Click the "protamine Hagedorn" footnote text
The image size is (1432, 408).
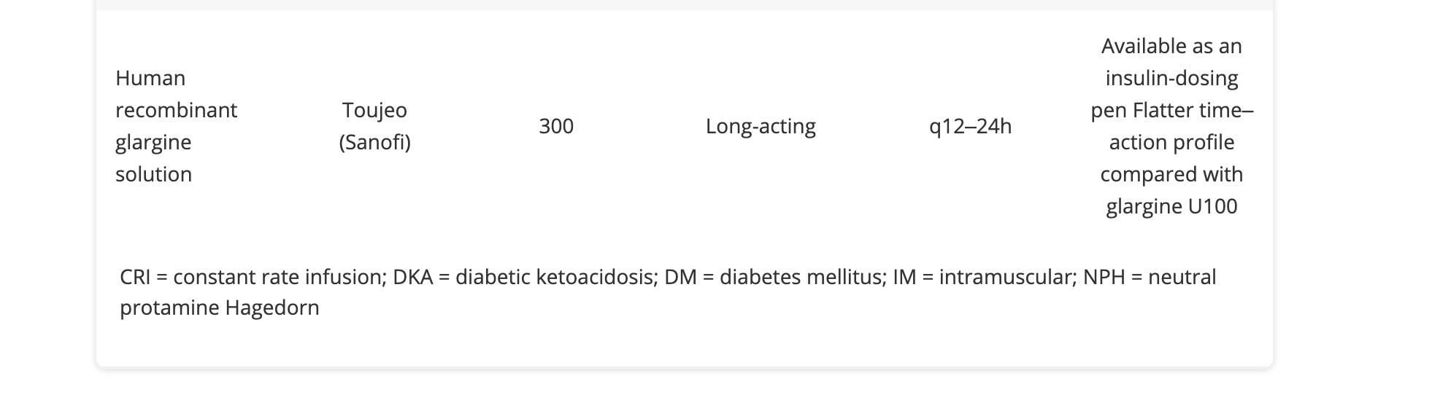click(x=220, y=307)
